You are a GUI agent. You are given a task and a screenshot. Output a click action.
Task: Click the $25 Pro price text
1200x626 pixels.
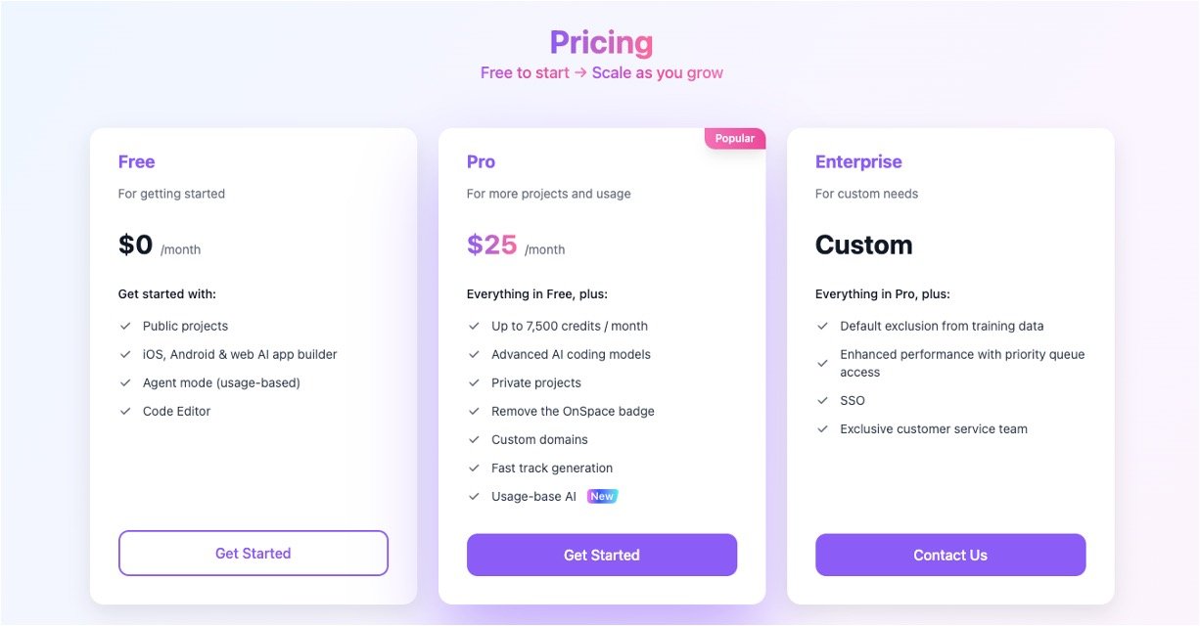pos(491,245)
